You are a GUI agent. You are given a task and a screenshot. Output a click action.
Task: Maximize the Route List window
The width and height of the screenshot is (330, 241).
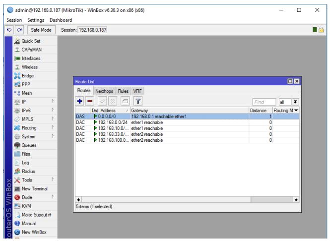290,81
